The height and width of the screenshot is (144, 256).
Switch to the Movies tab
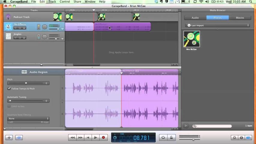(240, 18)
